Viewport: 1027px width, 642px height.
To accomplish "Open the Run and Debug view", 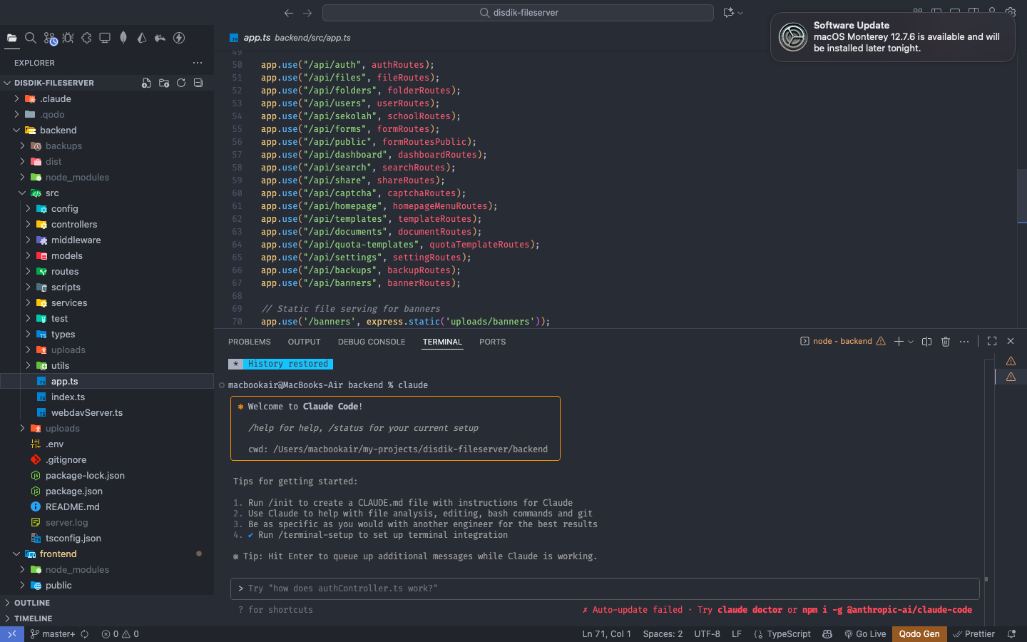I will click(68, 39).
